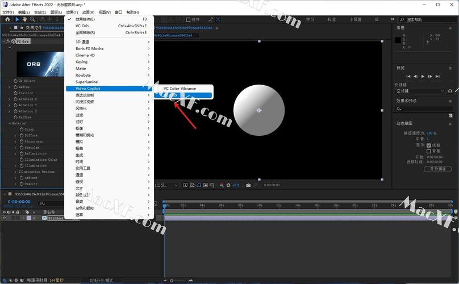Open Motion Sketch panel menu
This screenshot has height=284, width=459.
pos(450,124)
